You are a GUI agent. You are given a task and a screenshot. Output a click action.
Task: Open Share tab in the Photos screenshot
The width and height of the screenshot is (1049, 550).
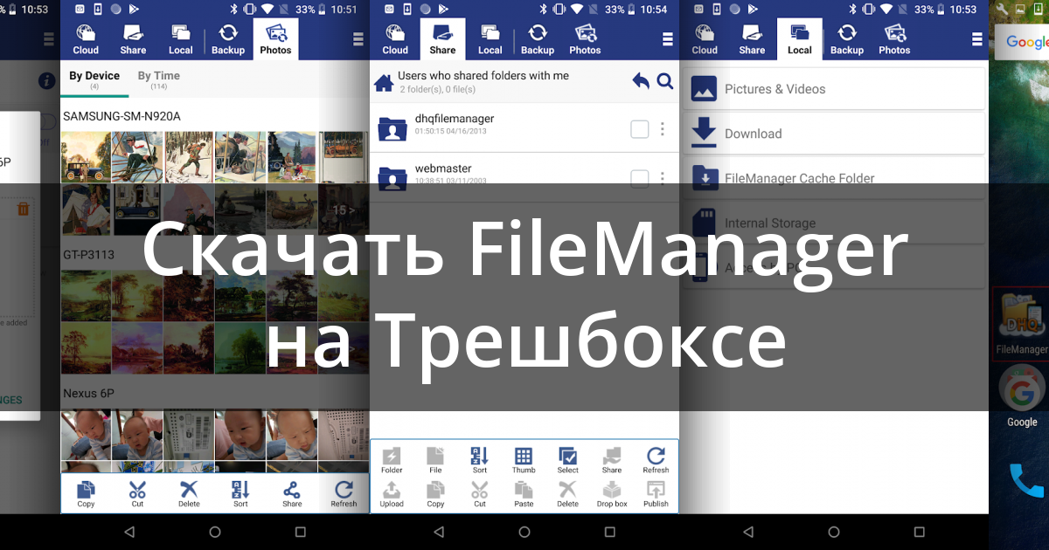point(133,39)
